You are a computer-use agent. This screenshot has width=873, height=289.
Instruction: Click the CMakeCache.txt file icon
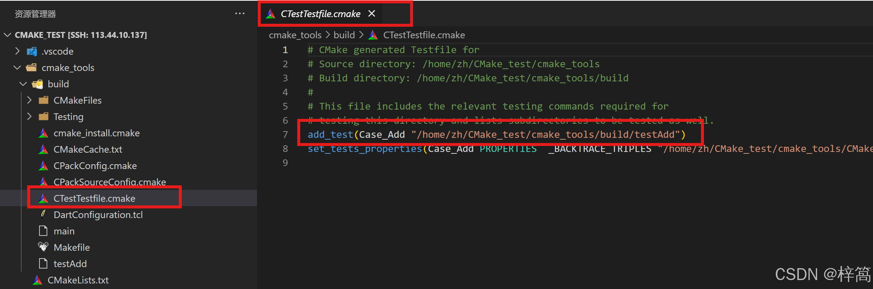(x=44, y=149)
